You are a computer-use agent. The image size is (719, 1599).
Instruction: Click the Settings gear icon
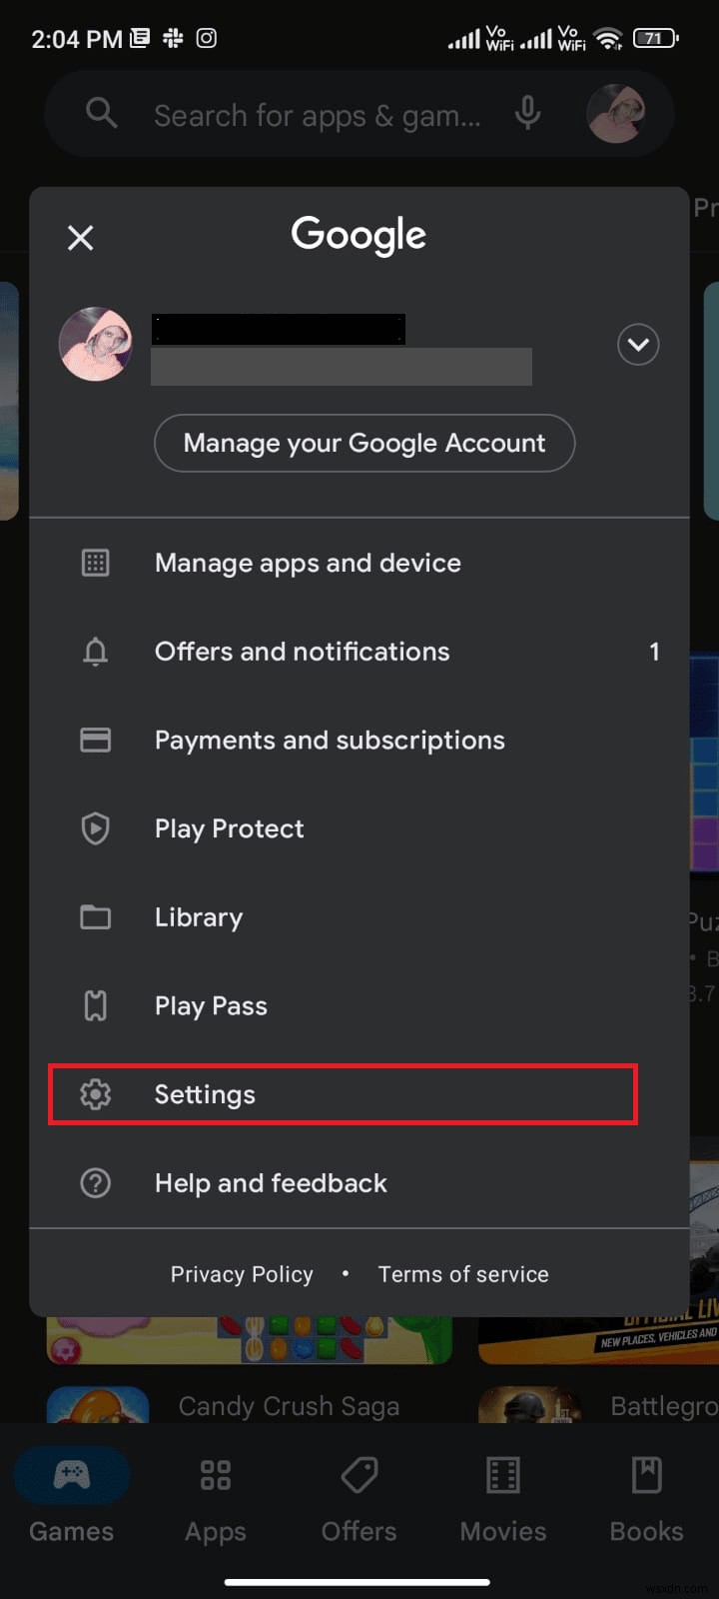tap(95, 1094)
